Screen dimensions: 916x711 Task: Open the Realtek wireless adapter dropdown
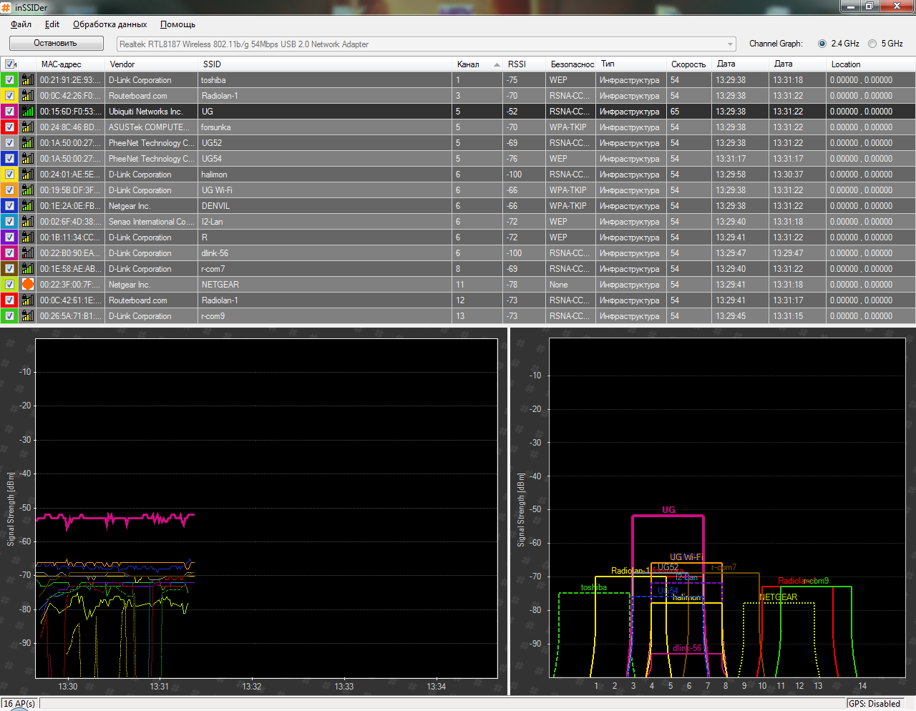click(426, 44)
